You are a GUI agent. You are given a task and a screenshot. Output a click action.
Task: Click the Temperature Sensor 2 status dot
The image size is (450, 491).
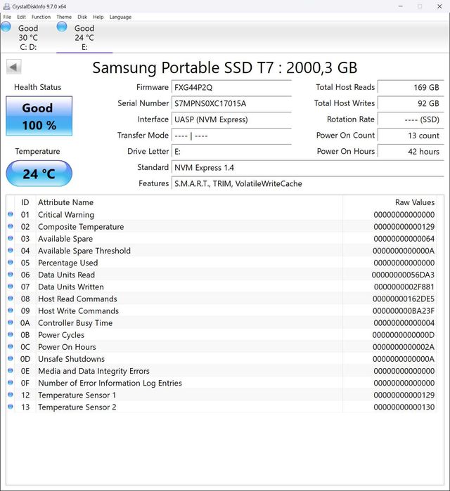point(11,407)
